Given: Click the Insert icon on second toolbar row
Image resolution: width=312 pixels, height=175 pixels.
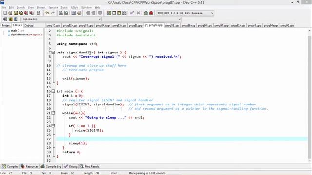Looking at the screenshot, I should click(x=5, y=19).
